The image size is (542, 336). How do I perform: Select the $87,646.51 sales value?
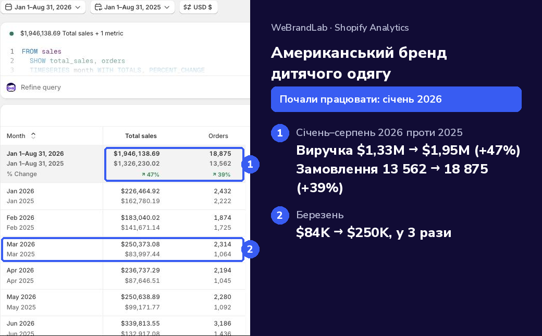pos(142,281)
